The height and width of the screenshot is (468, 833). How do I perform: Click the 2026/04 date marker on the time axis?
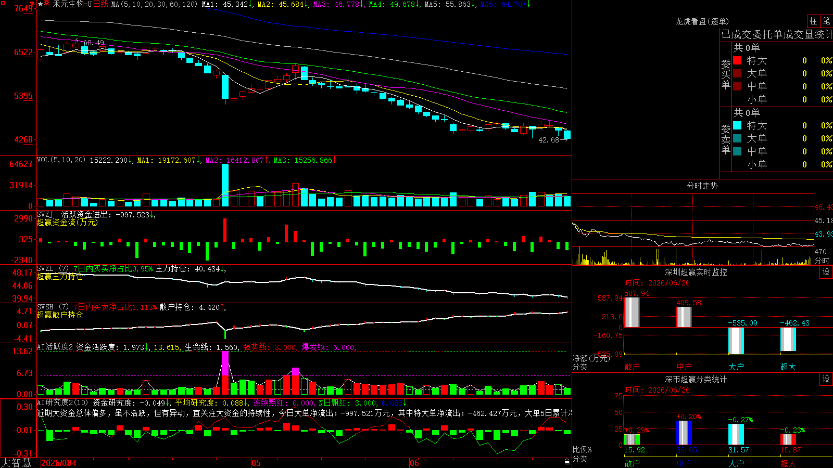[59, 463]
